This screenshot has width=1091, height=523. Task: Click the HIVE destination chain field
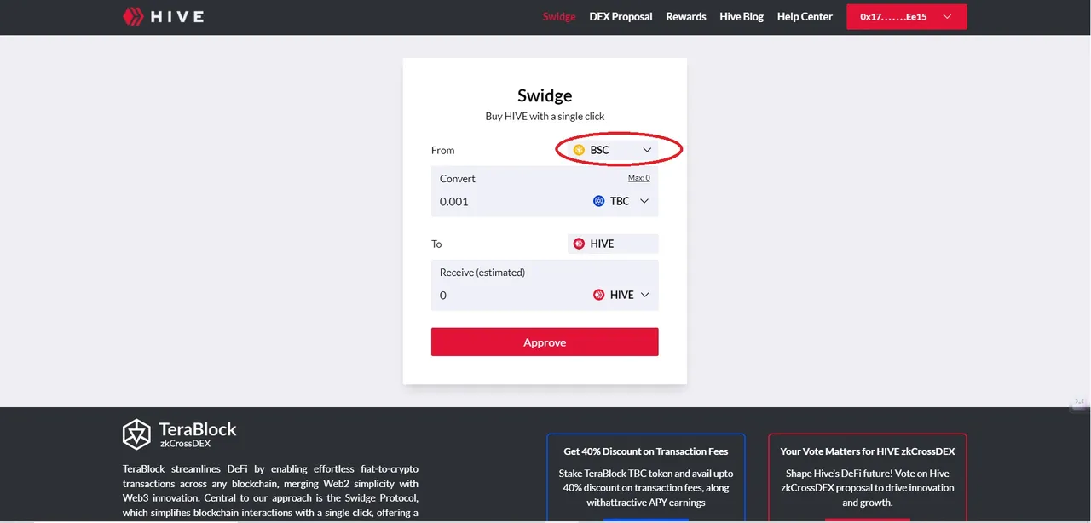613,244
